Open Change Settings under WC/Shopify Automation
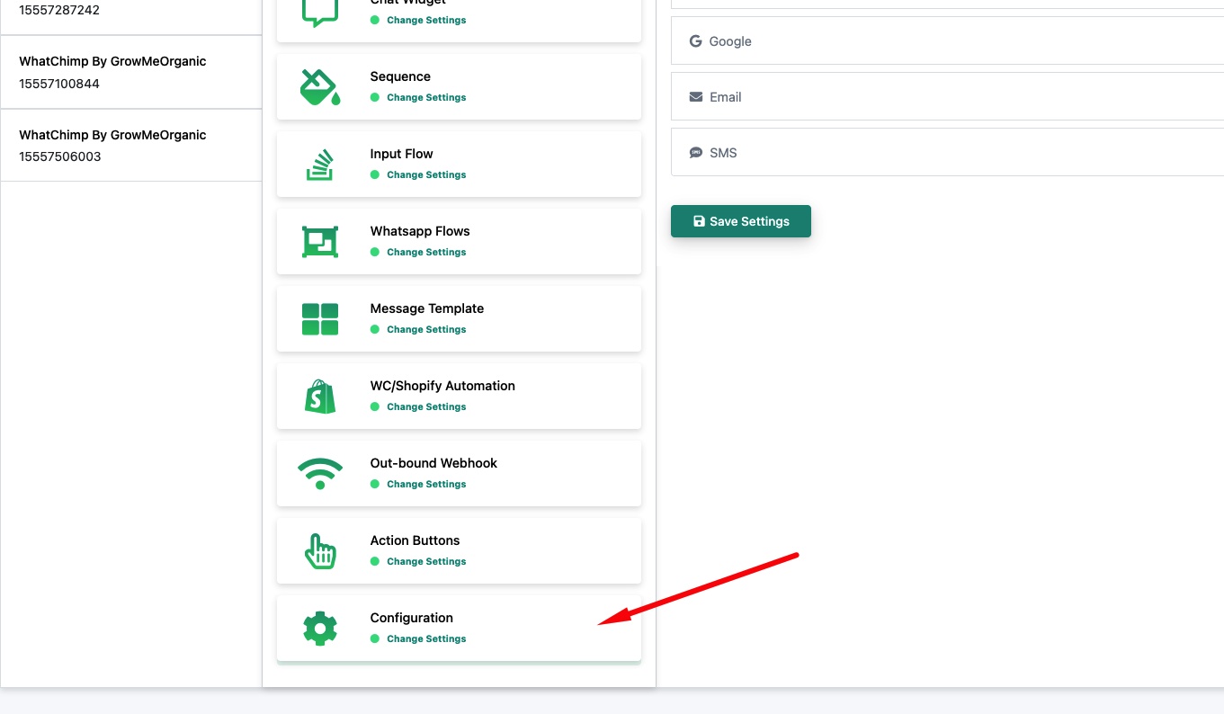1224x714 pixels. (426, 406)
